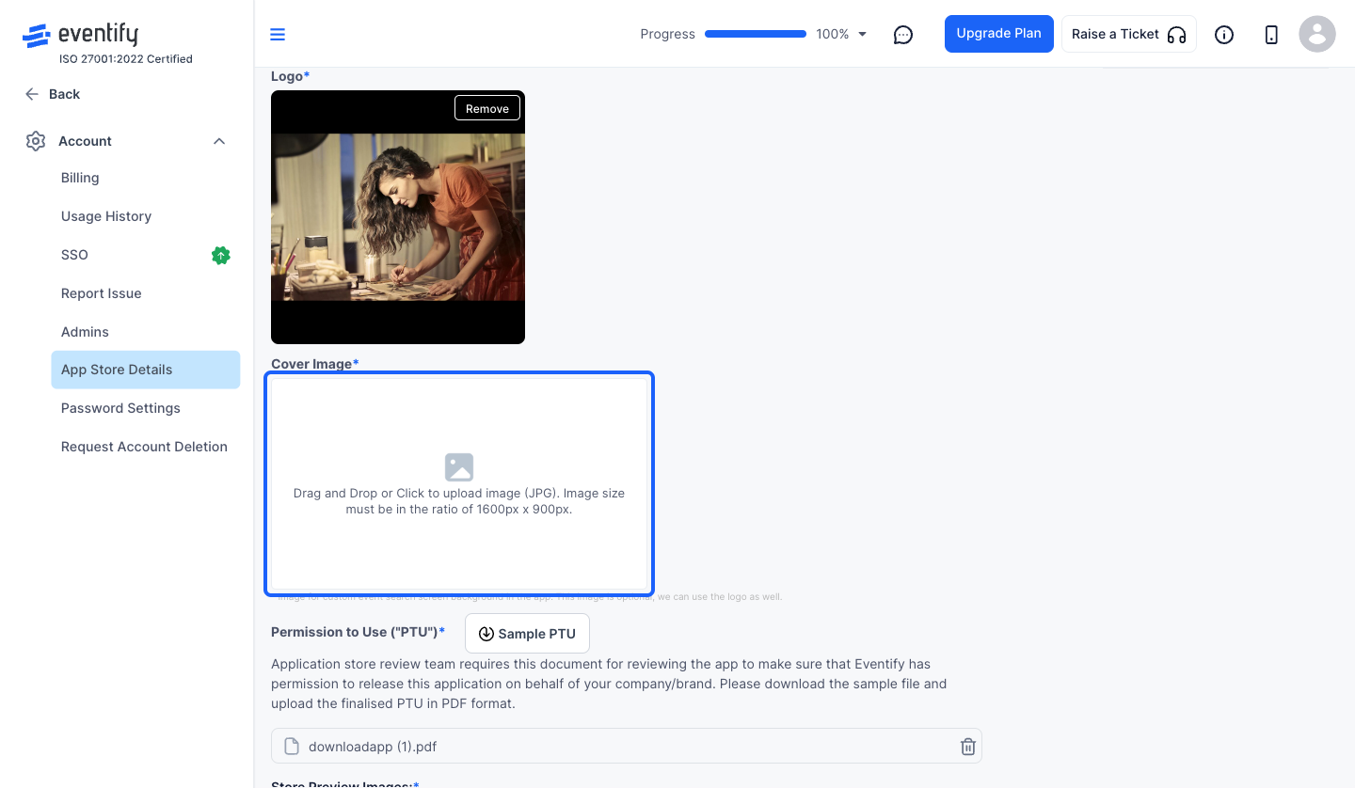Click the Eventify logo
This screenshot has height=788, width=1355.
coord(81,36)
